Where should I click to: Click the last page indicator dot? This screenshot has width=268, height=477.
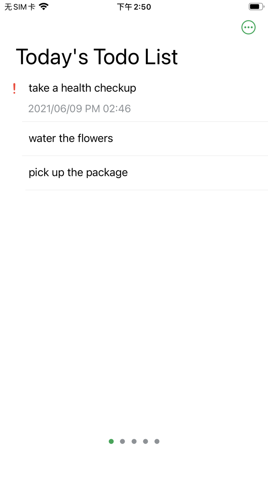coord(157,441)
